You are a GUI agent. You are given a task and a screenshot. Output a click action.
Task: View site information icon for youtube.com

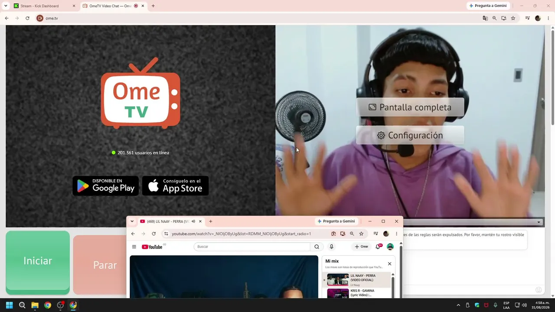(x=166, y=234)
